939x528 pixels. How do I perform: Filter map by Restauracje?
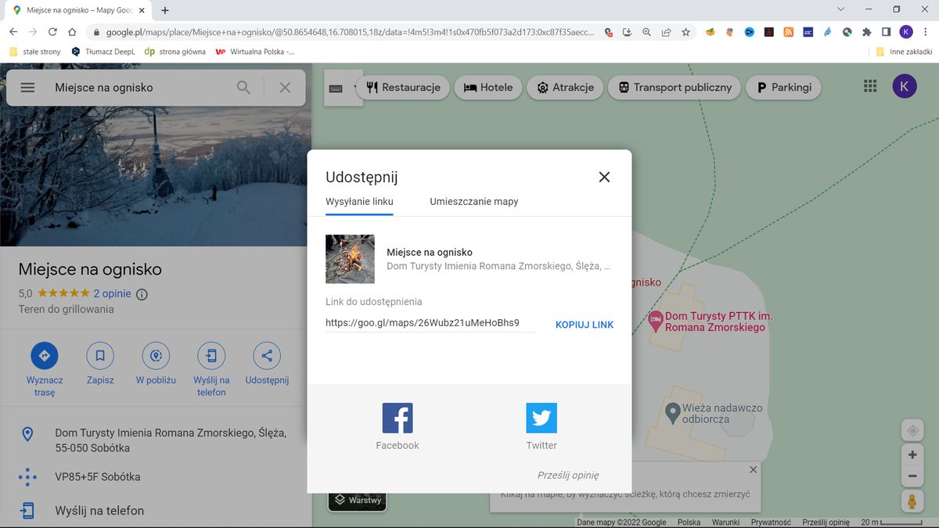click(x=404, y=88)
